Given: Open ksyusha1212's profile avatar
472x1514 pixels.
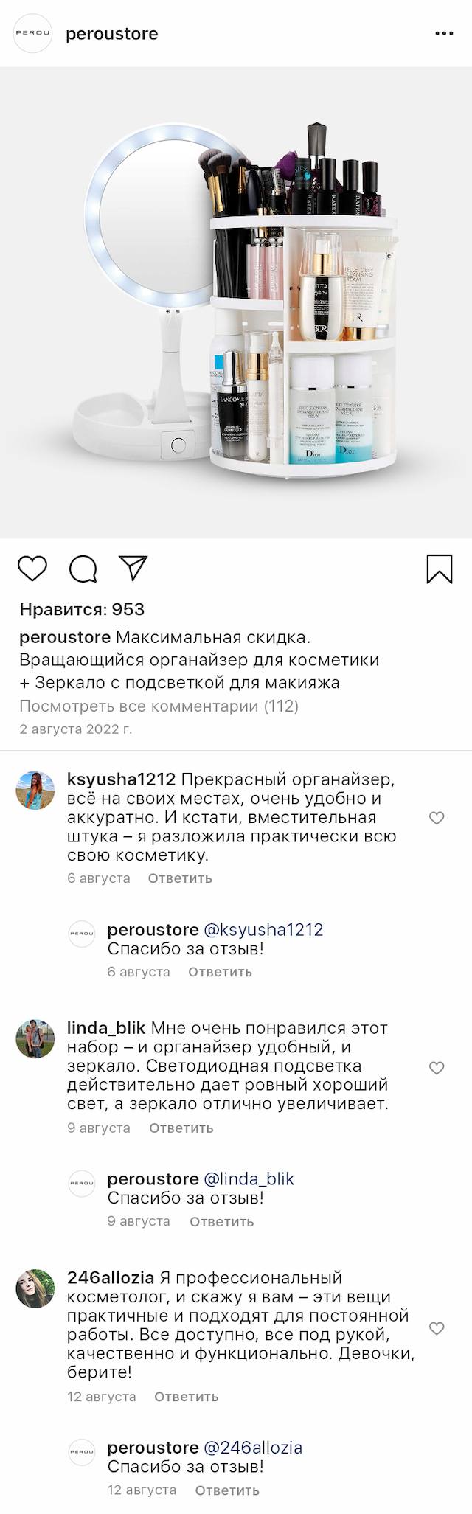Looking at the screenshot, I should (35, 791).
